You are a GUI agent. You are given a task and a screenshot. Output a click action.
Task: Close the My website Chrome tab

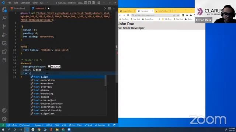tap(152, 11)
